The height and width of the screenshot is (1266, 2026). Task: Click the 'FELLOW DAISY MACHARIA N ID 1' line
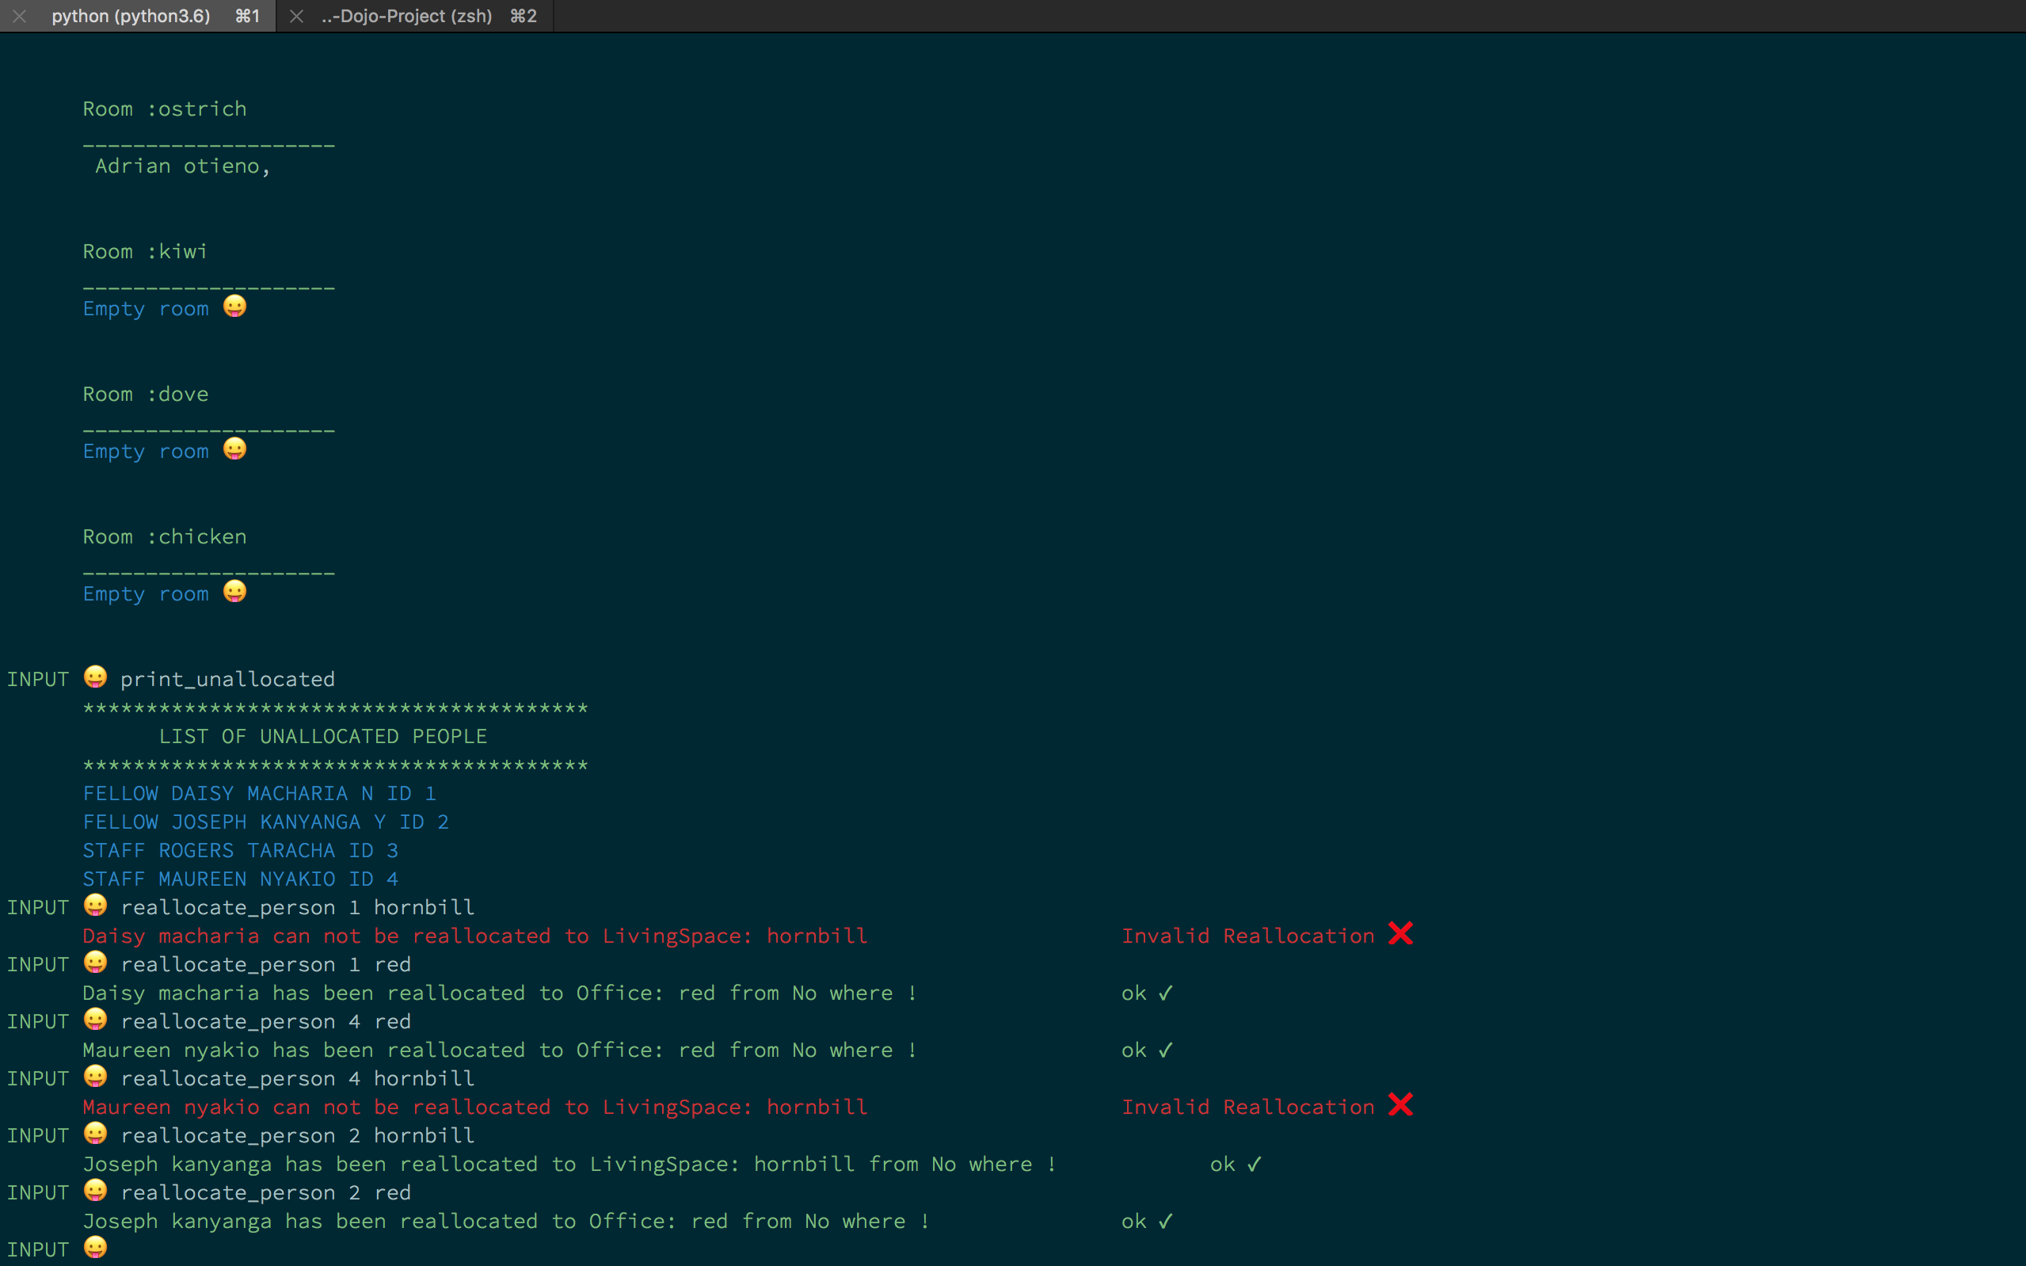point(260,793)
